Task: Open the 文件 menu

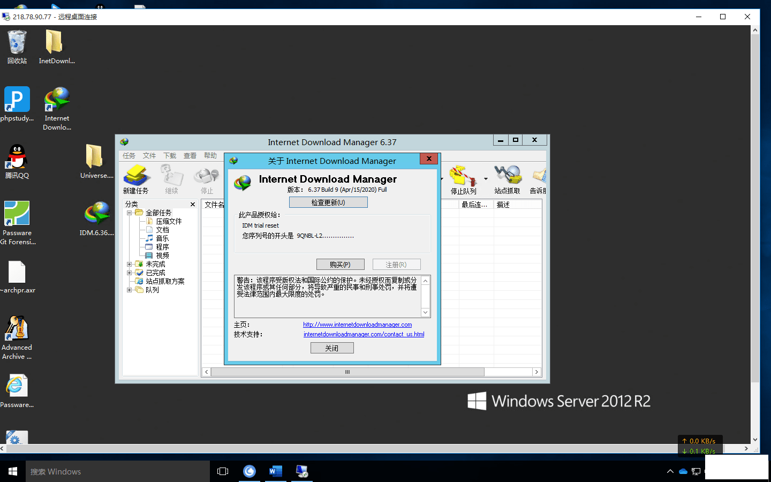Action: tap(149, 156)
